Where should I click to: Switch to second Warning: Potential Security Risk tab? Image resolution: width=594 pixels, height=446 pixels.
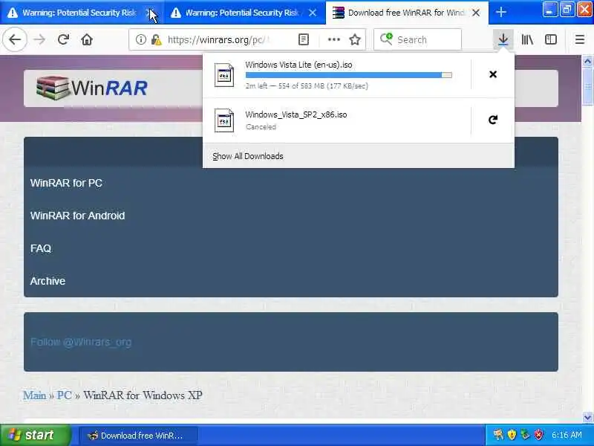tap(244, 13)
